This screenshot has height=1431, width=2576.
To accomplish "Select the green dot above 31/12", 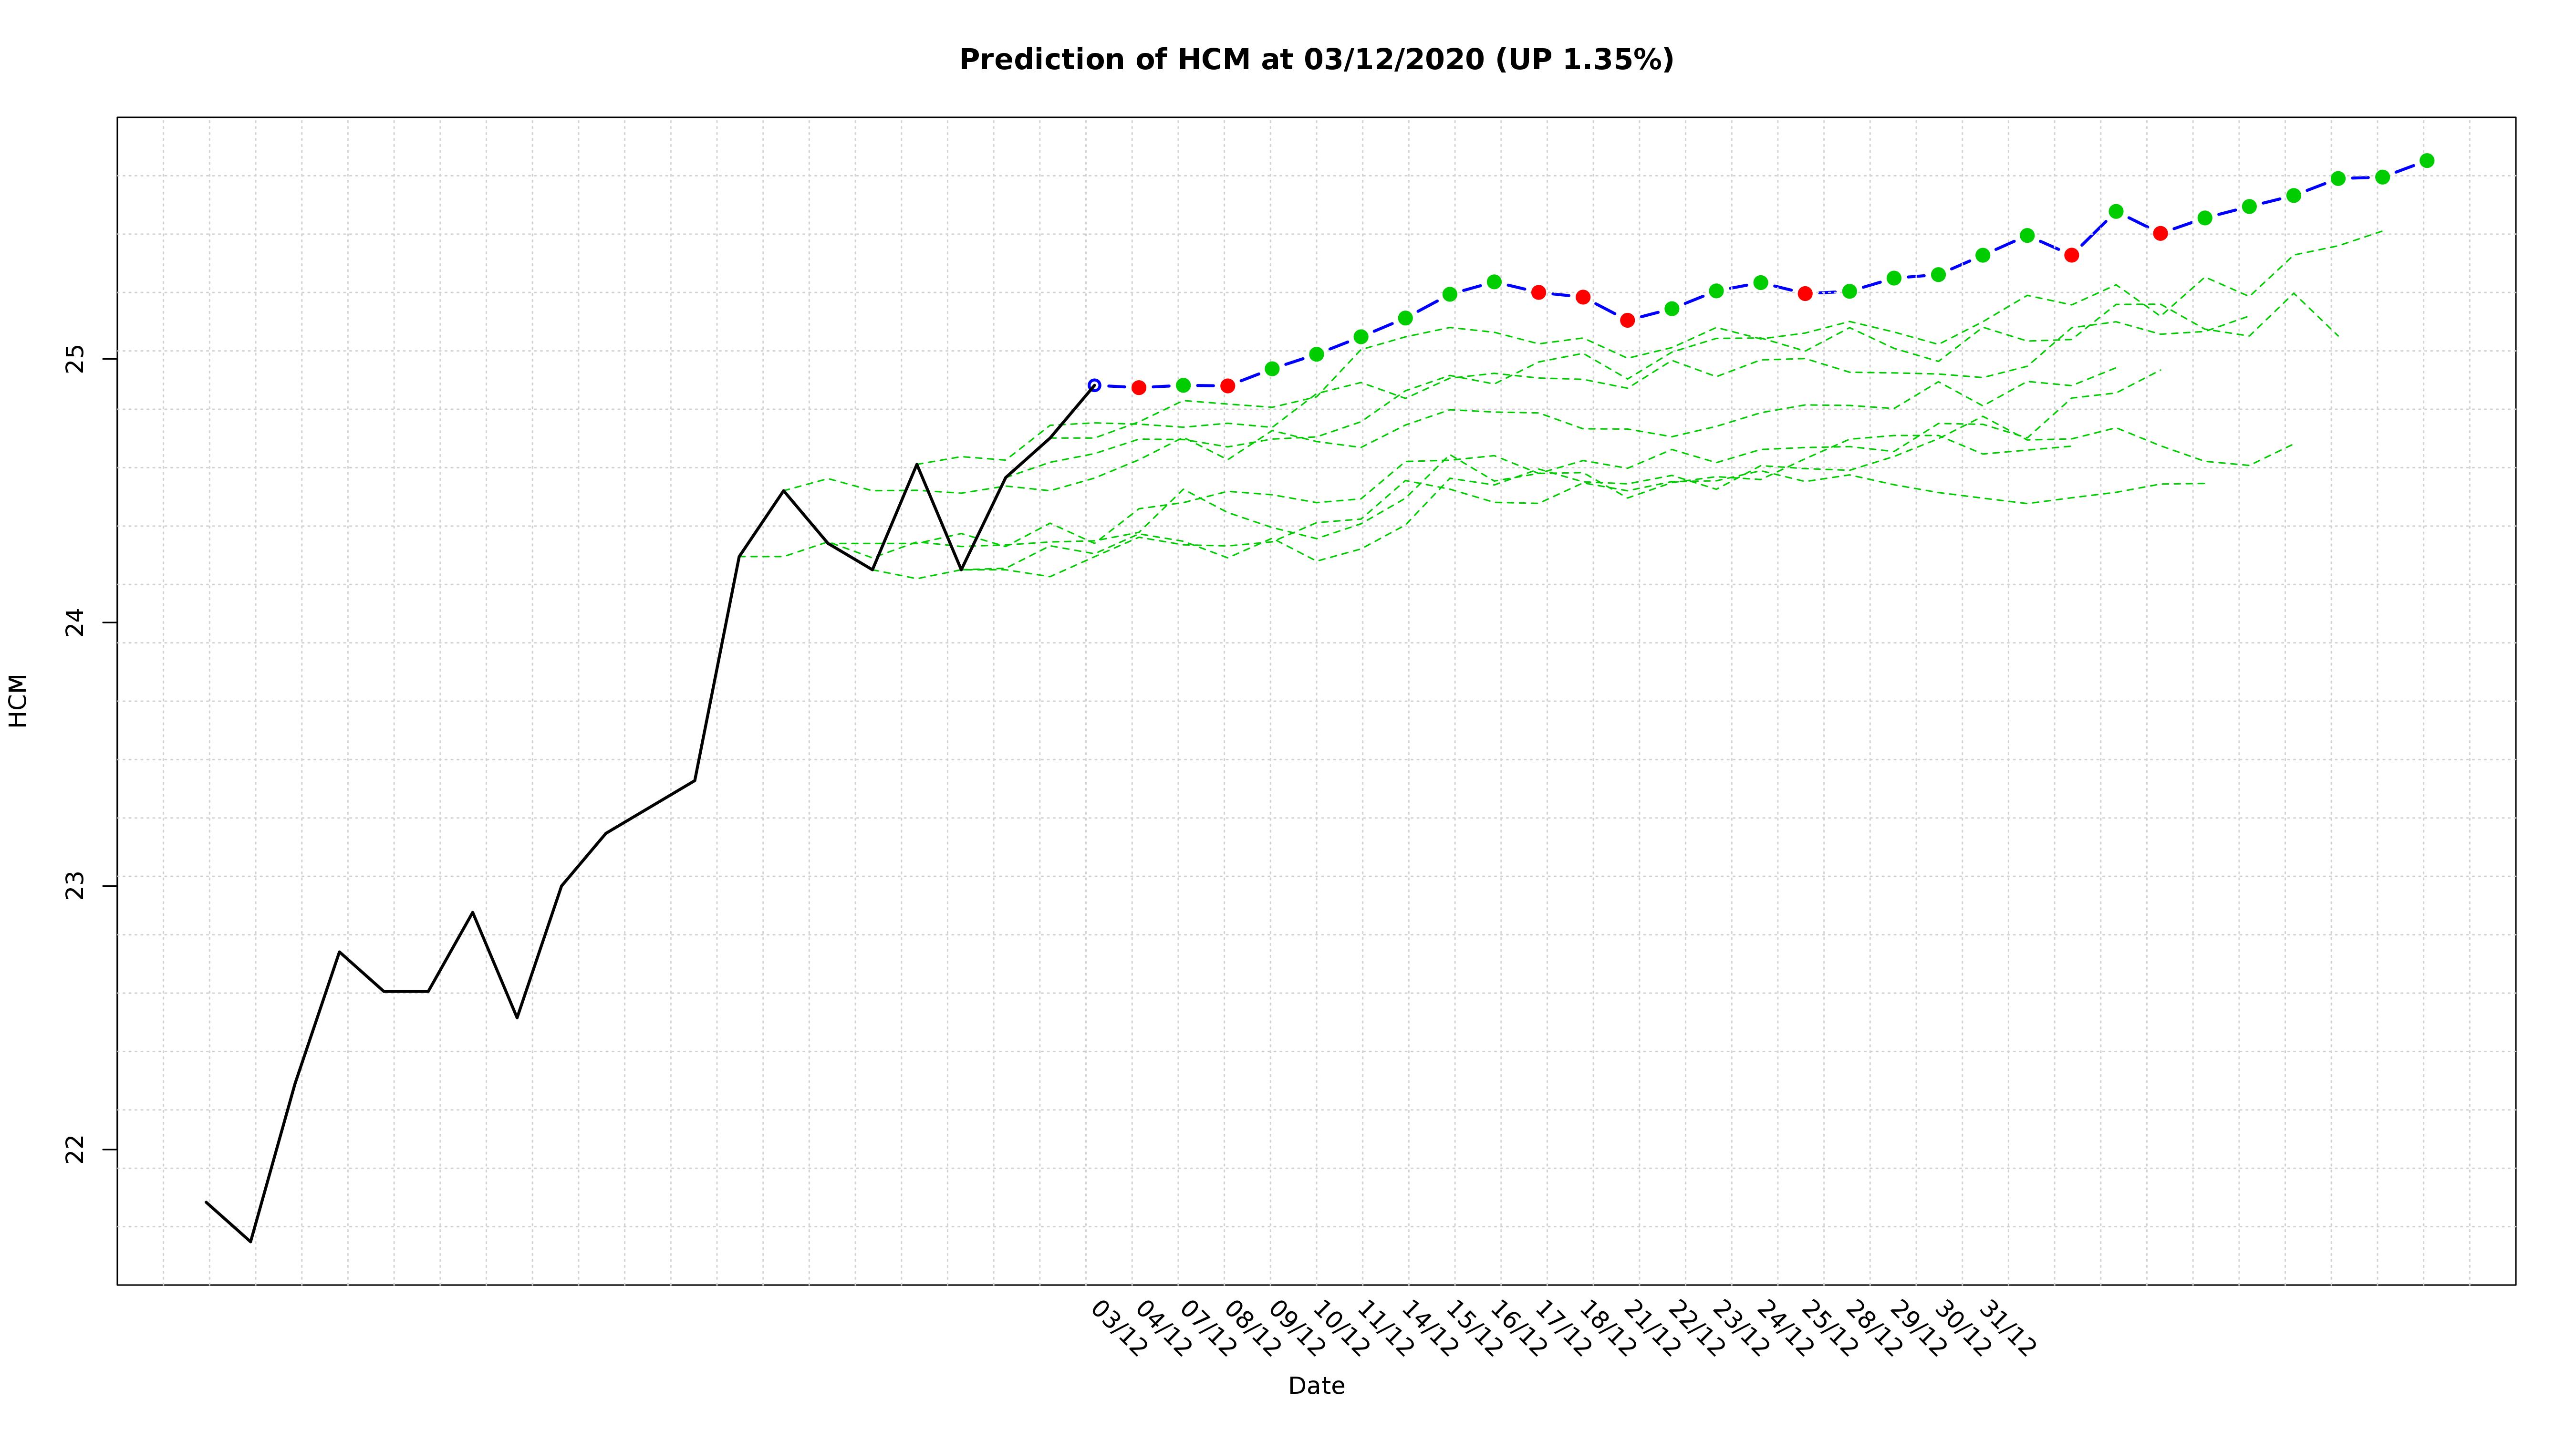I will [x=1983, y=255].
